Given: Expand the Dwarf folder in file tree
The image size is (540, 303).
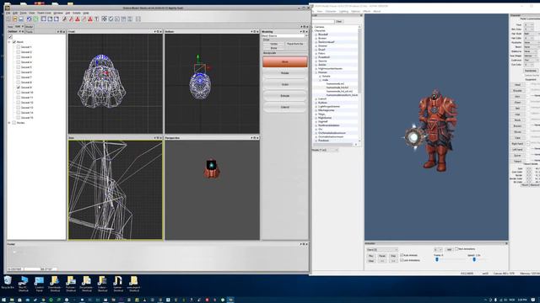Looking at the screenshot, I should pyautogui.click(x=316, y=50).
